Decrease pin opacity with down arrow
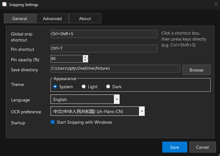 point(85,61)
